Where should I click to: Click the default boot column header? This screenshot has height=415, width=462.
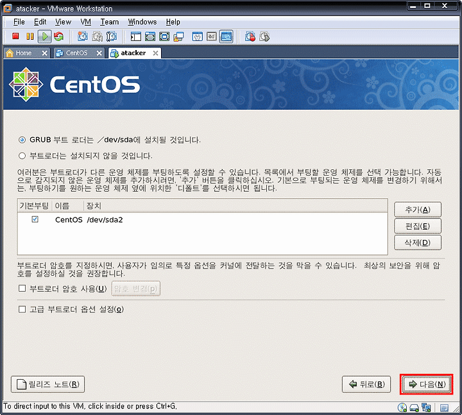[35, 206]
